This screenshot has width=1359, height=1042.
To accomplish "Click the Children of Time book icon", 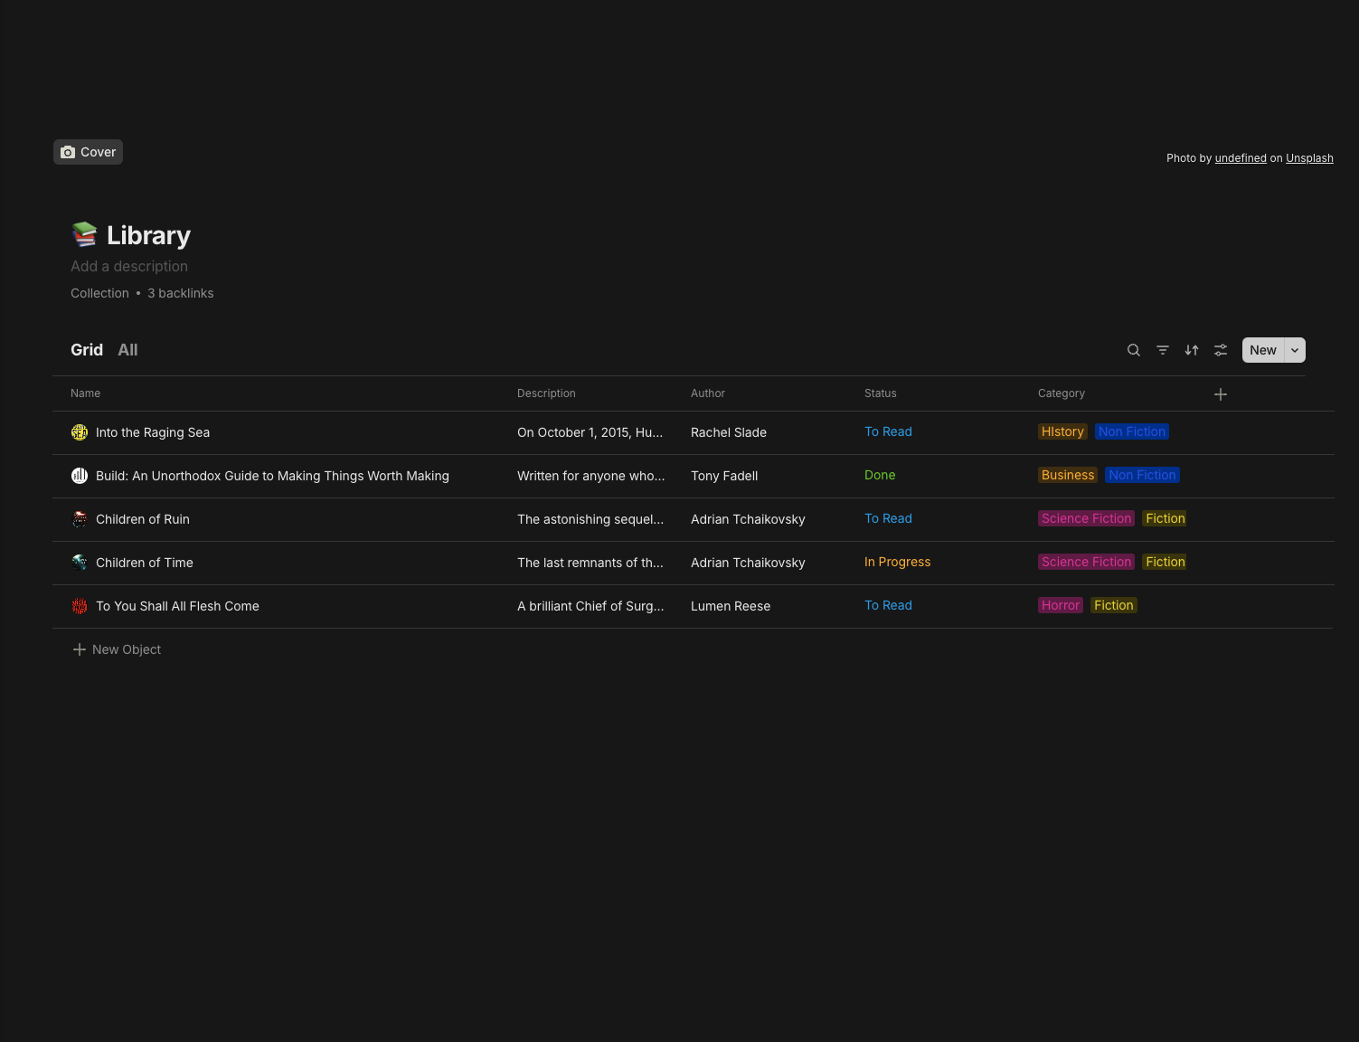I will (80, 563).
